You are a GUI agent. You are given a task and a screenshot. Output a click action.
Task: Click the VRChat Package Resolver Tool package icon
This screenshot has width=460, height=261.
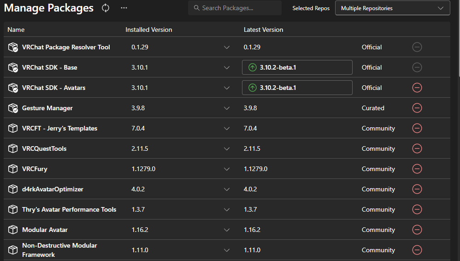click(x=13, y=47)
